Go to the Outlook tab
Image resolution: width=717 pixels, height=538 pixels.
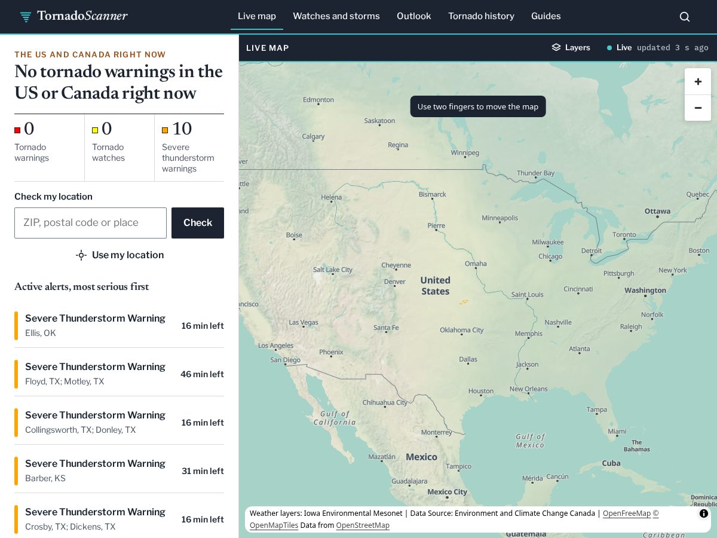(x=413, y=16)
